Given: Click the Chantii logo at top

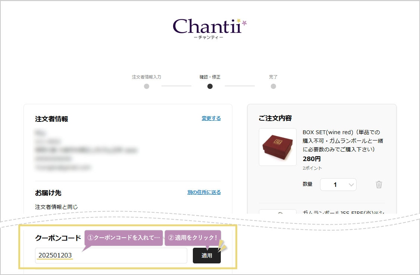Looking at the screenshot, I should pyautogui.click(x=210, y=29).
